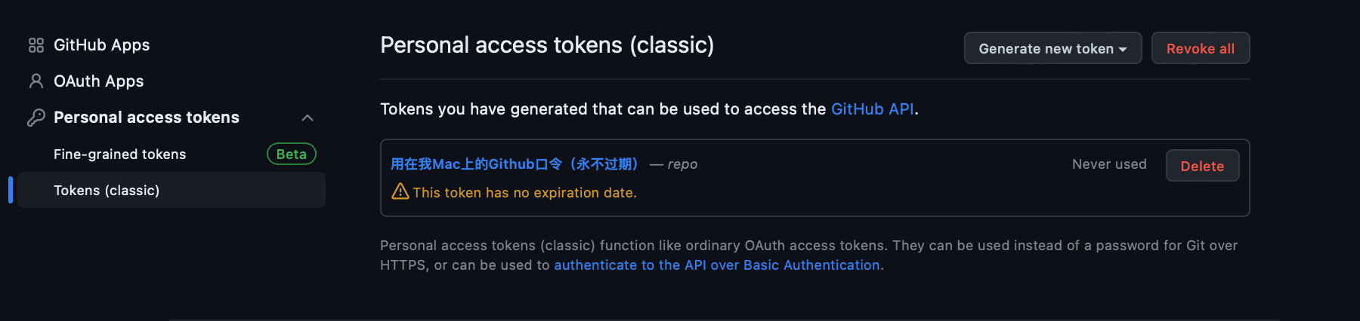Open the GitHub Apps settings page
The image size is (1360, 321).
pyautogui.click(x=101, y=45)
